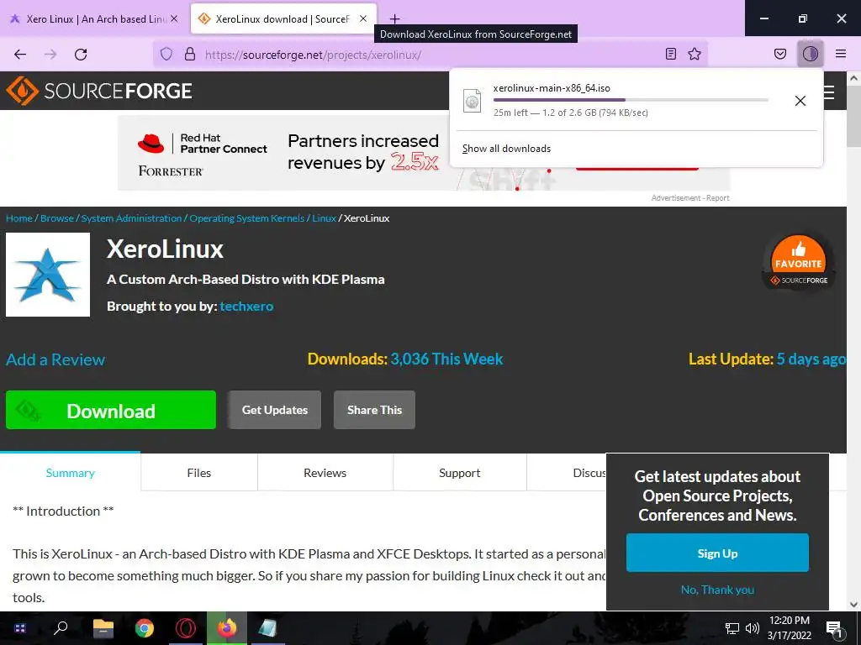Click the 5 days ago last update text

(811, 359)
